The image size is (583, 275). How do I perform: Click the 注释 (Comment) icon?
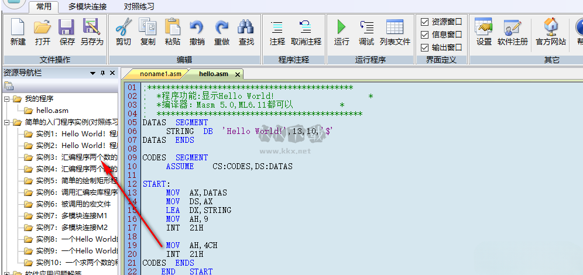click(277, 27)
